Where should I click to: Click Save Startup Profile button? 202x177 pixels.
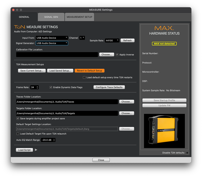[164, 100]
